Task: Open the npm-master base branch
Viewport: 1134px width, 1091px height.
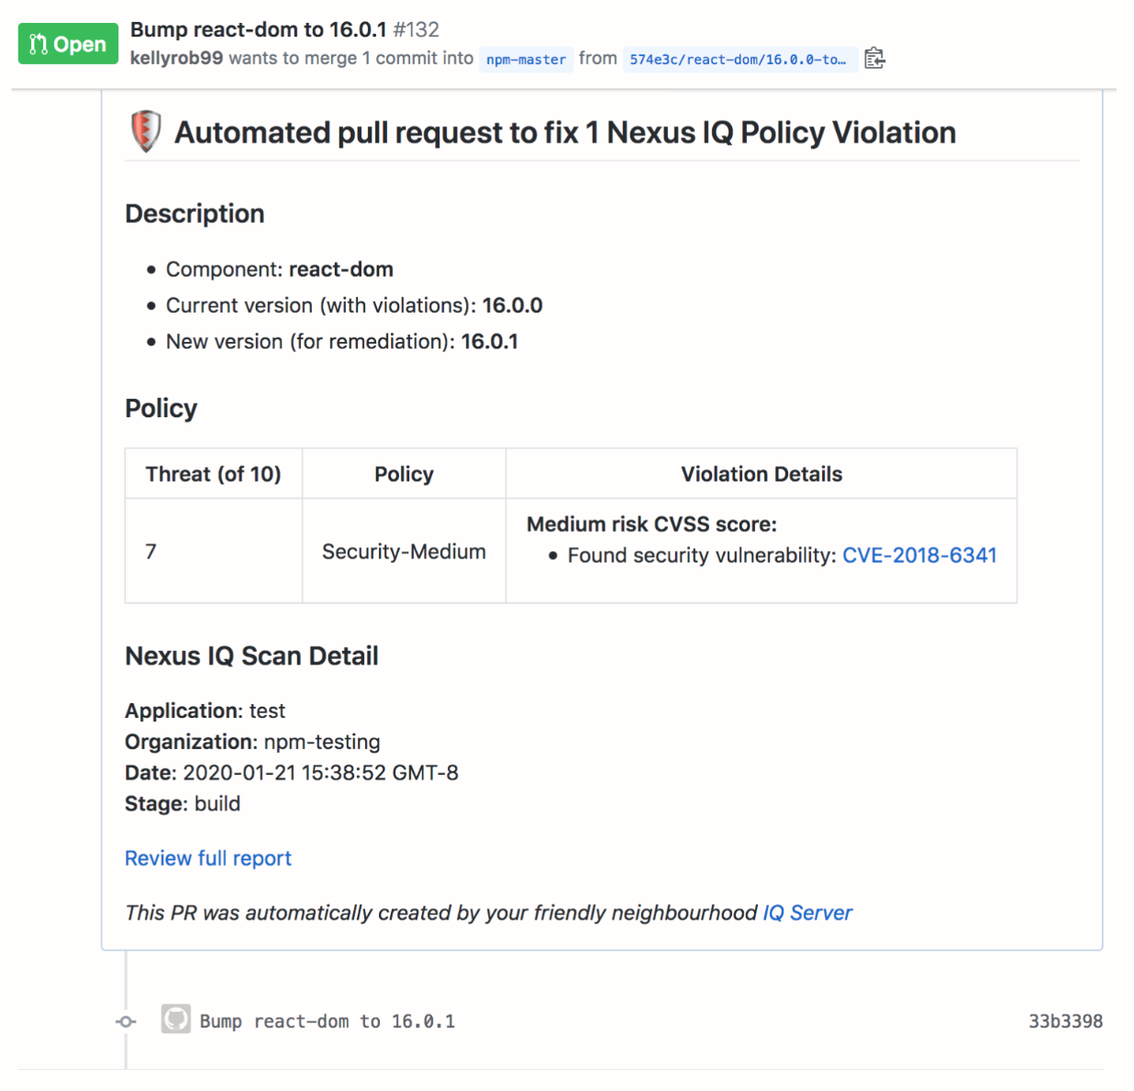Action: (x=526, y=60)
